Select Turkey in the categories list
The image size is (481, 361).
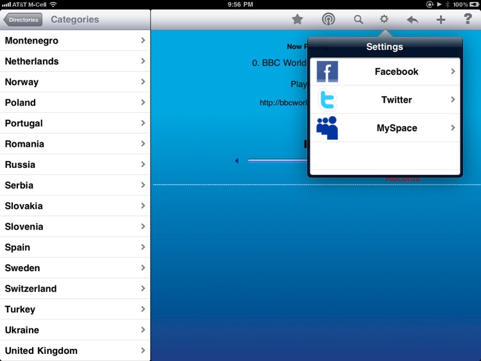(75, 309)
